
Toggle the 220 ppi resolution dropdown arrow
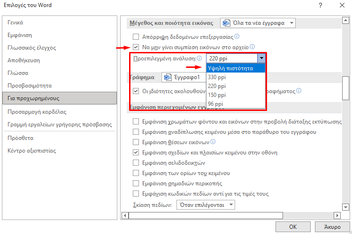[261, 58]
